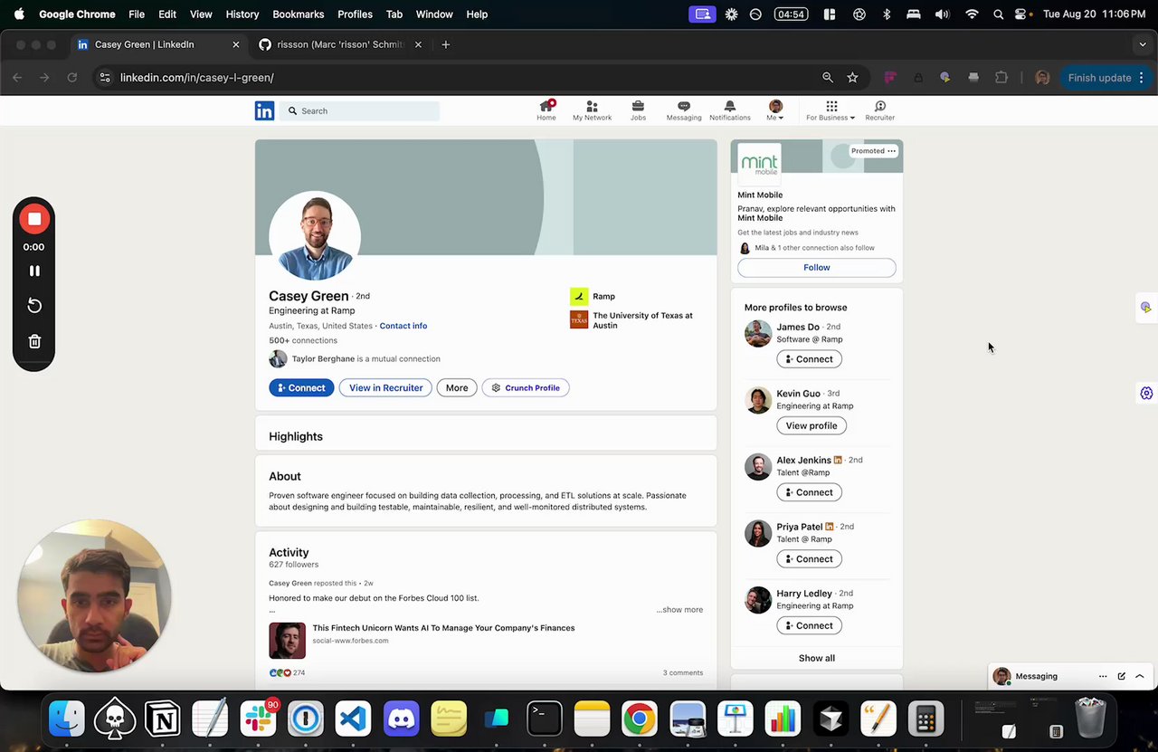Stop the screen recording

[34, 219]
